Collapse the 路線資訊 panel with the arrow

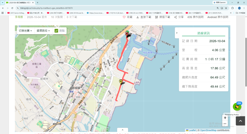coord(177,33)
